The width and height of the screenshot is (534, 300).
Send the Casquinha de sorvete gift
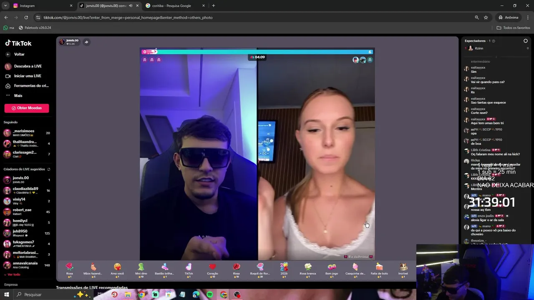(355, 269)
